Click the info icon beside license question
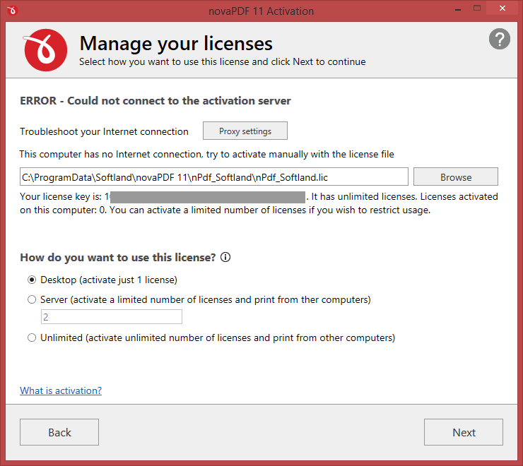523x466 pixels. [x=225, y=257]
